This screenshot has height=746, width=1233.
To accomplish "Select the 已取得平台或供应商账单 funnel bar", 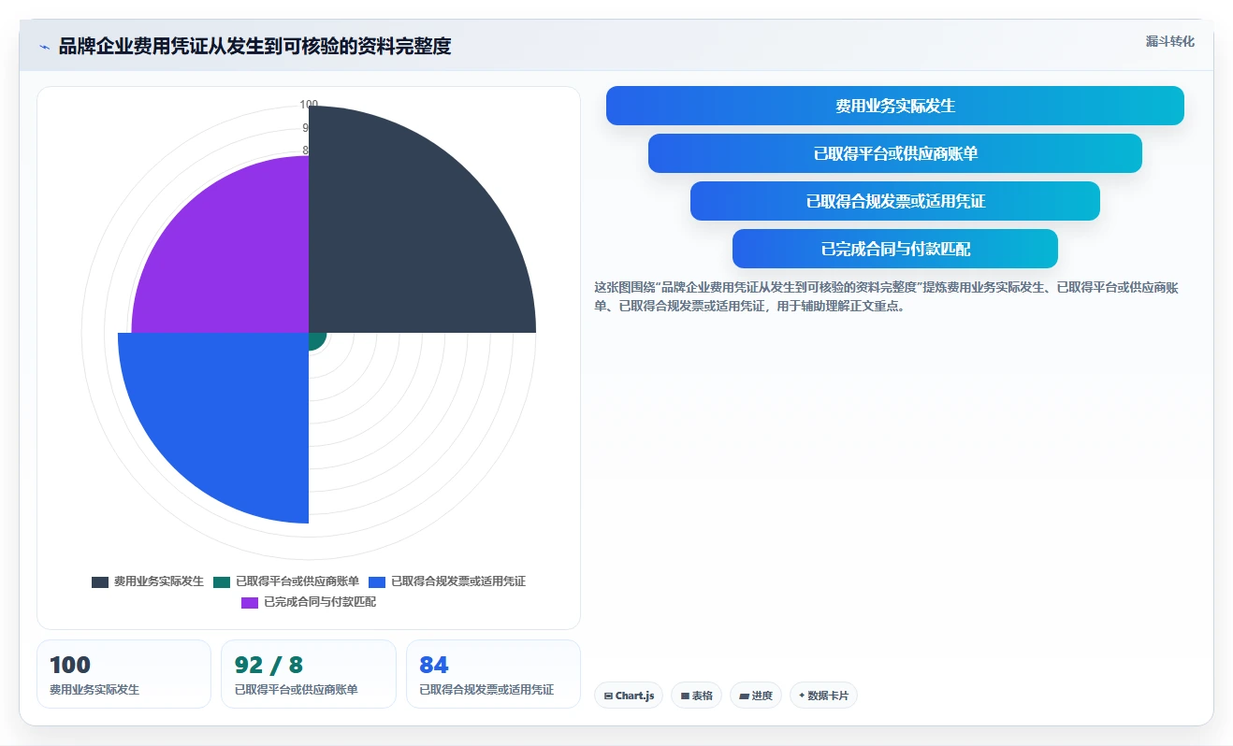I will click(895, 153).
